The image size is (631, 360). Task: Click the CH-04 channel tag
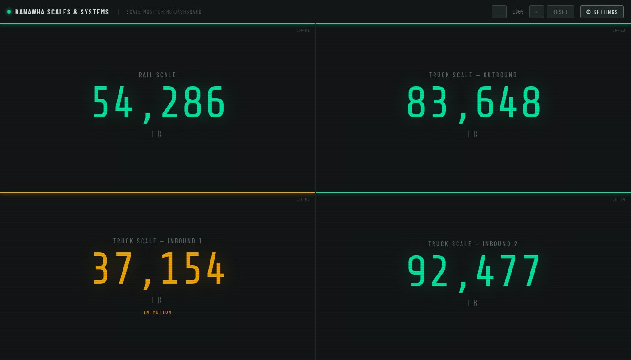click(619, 199)
